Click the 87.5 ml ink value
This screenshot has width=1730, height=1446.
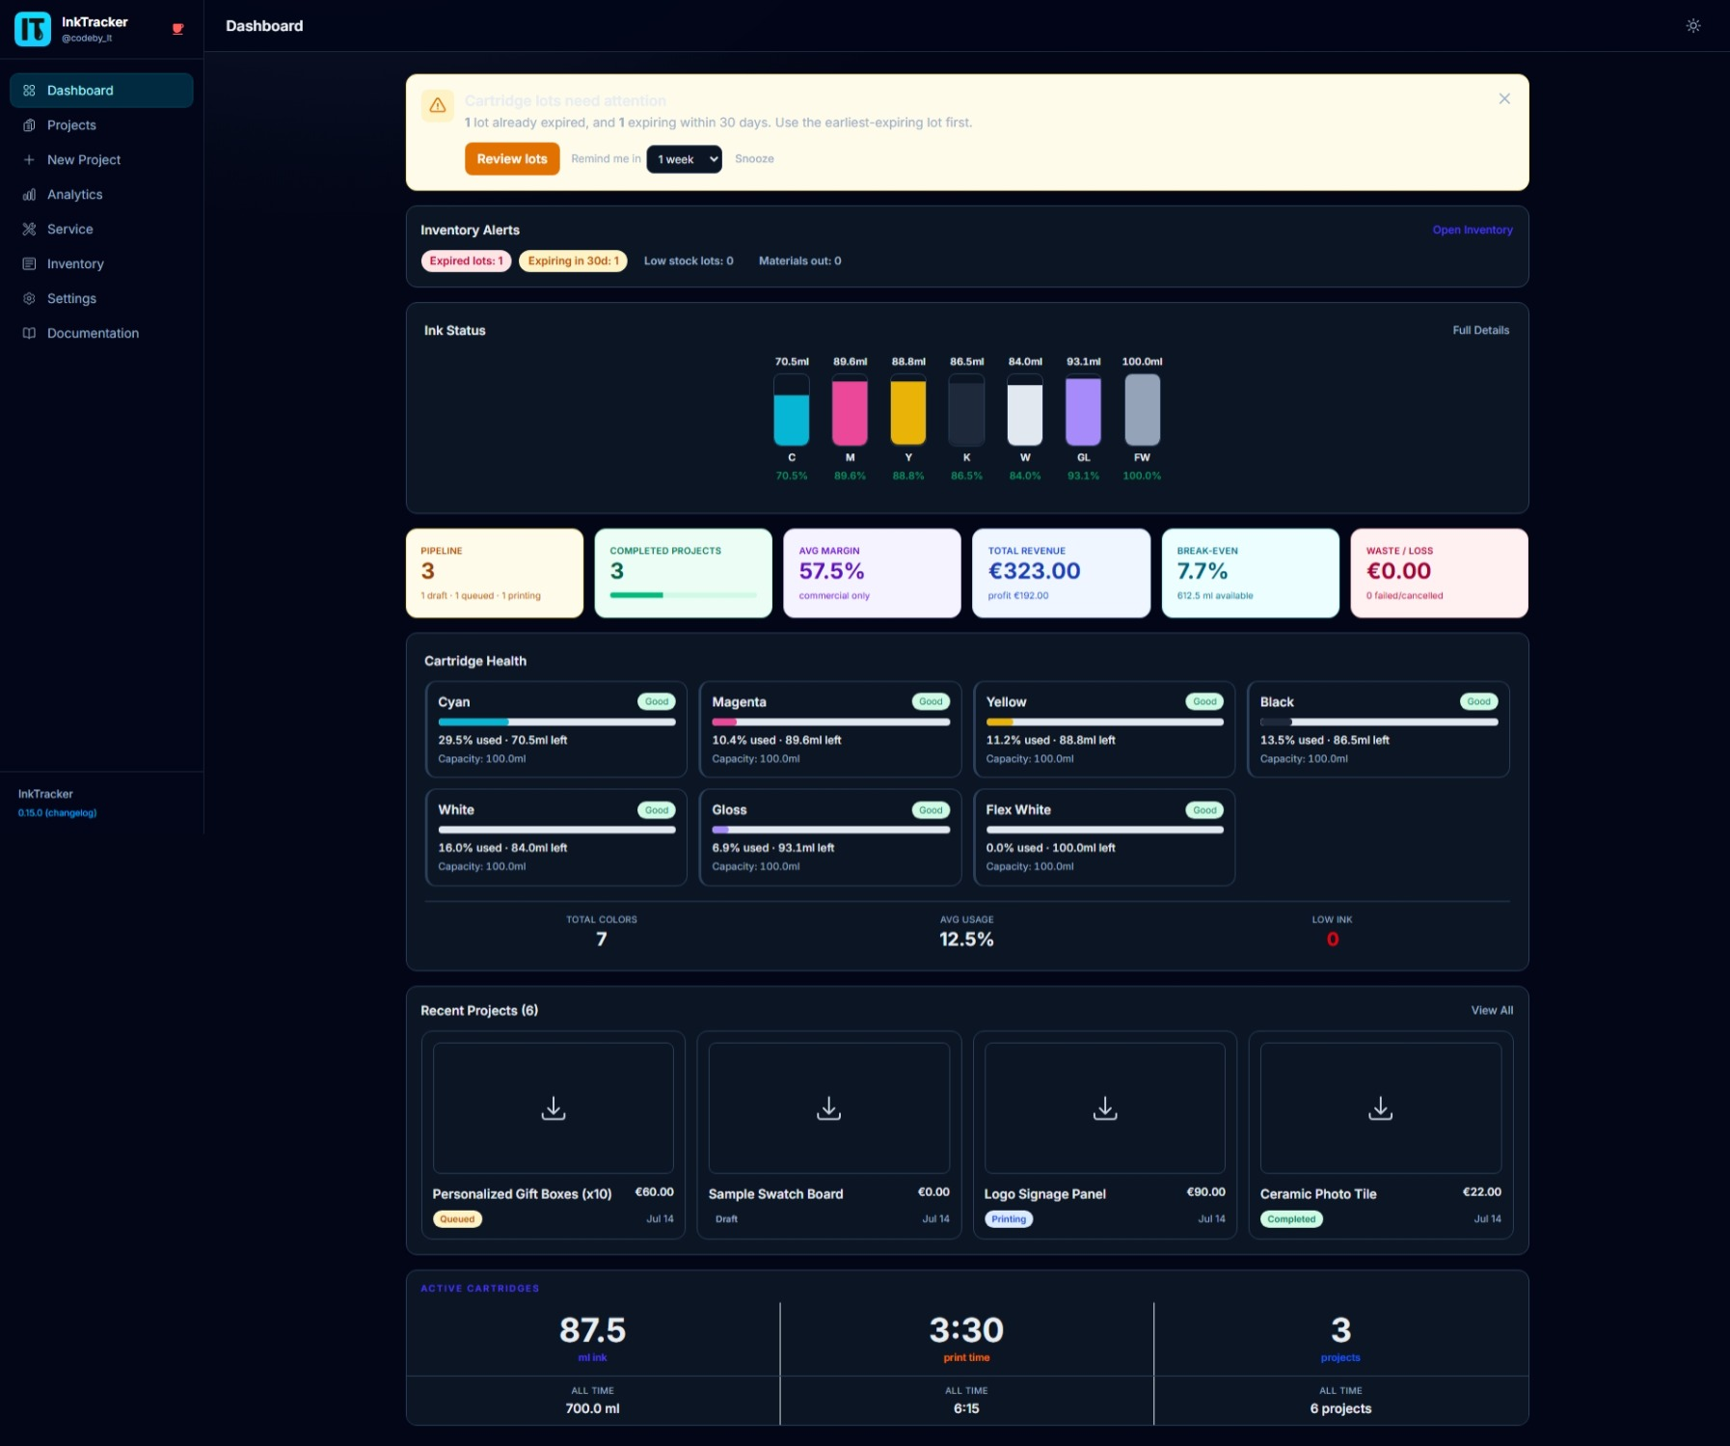592,1331
